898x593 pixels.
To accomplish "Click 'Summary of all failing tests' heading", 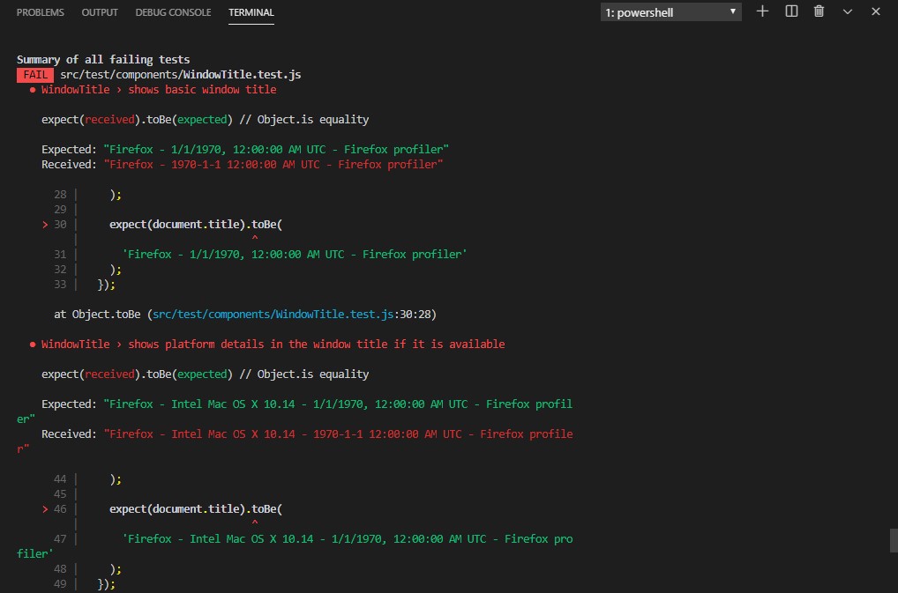I will pos(103,59).
